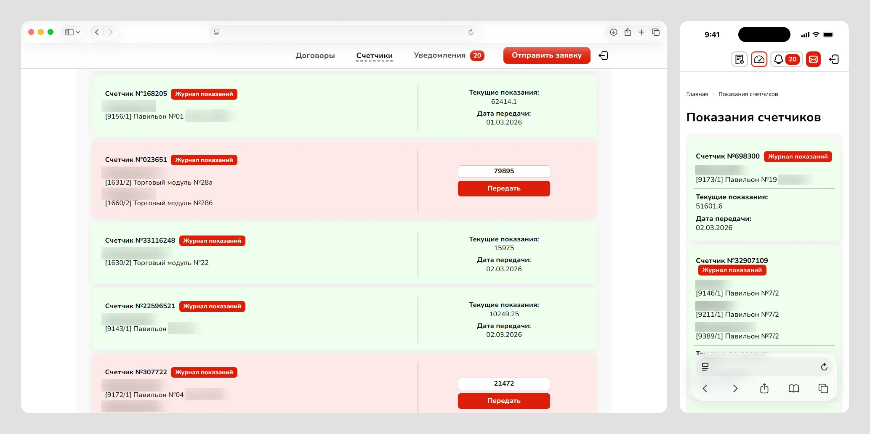This screenshot has width=870, height=434.
Task: Open the contracts icon in mobile header
Action: (x=739, y=59)
